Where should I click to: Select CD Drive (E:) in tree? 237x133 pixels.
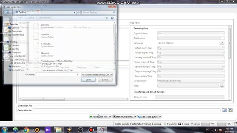[19, 63]
